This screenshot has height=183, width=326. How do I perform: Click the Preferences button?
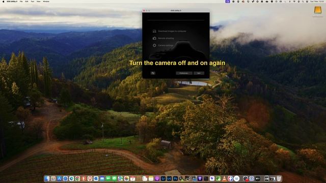(x=184, y=73)
